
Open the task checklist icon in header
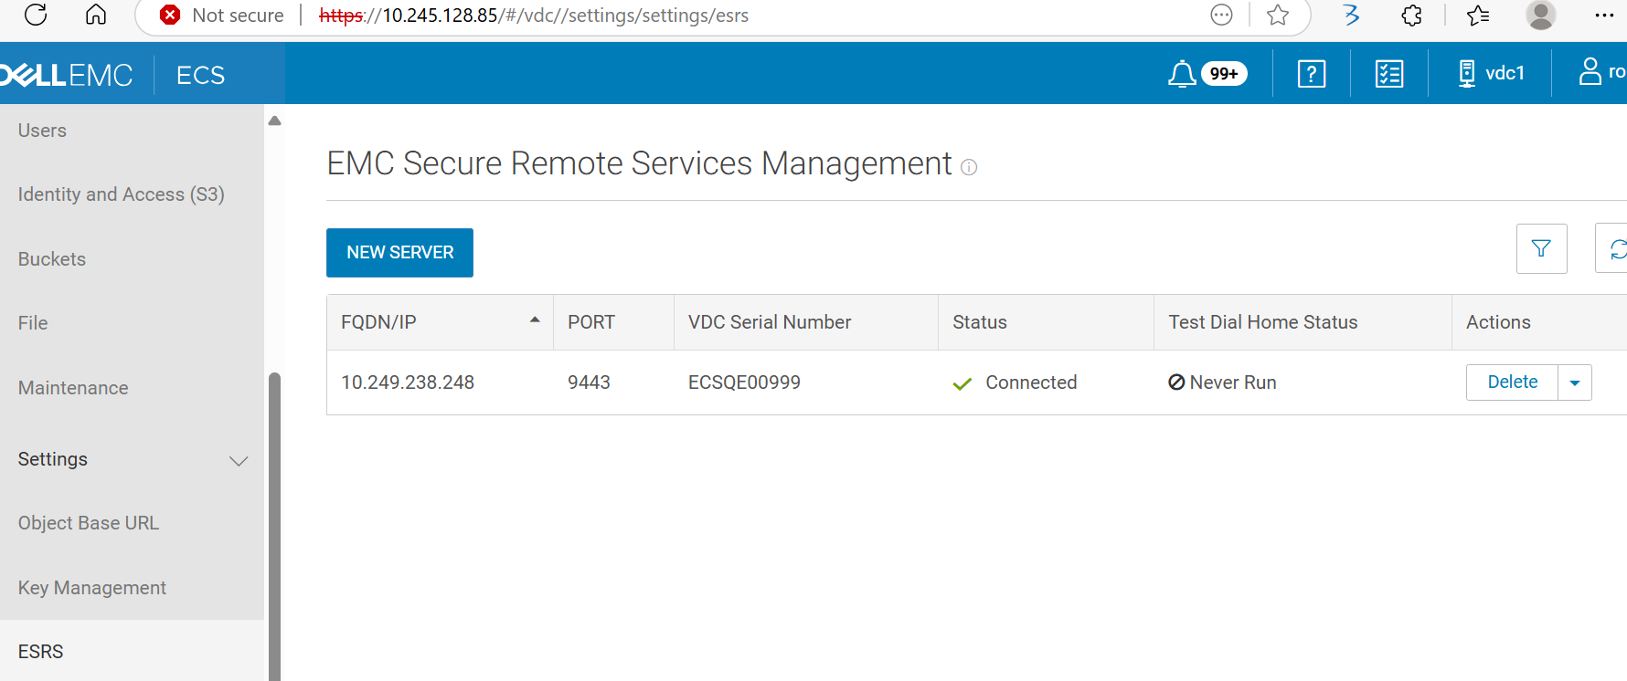(1389, 73)
